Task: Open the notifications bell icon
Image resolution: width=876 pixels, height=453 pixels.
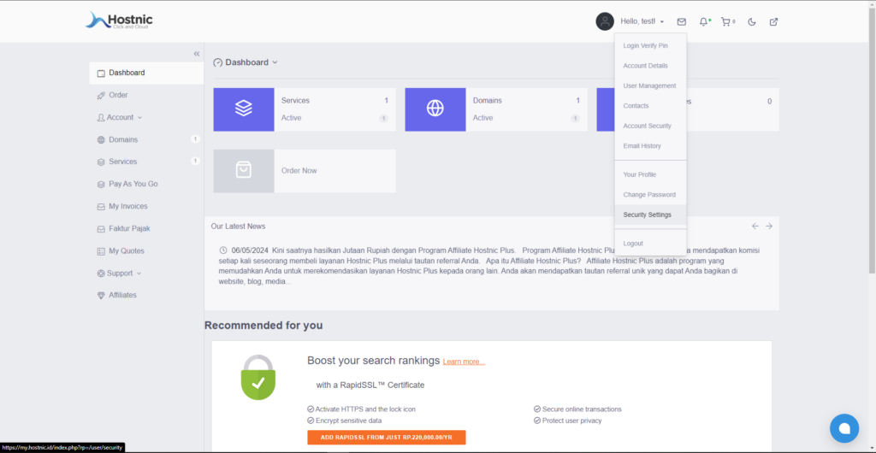Action: click(x=703, y=21)
